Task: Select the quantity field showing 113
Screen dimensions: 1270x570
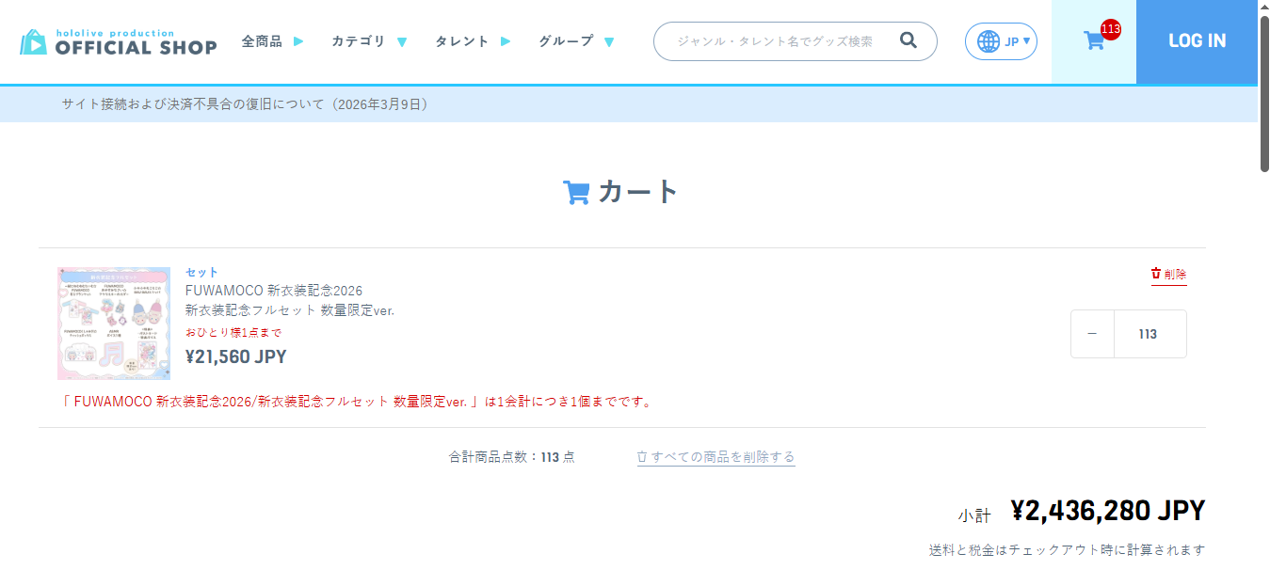Action: pyautogui.click(x=1149, y=334)
